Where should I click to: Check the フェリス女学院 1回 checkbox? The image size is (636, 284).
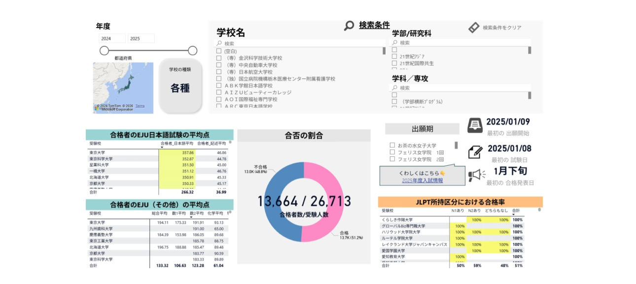pos(392,152)
